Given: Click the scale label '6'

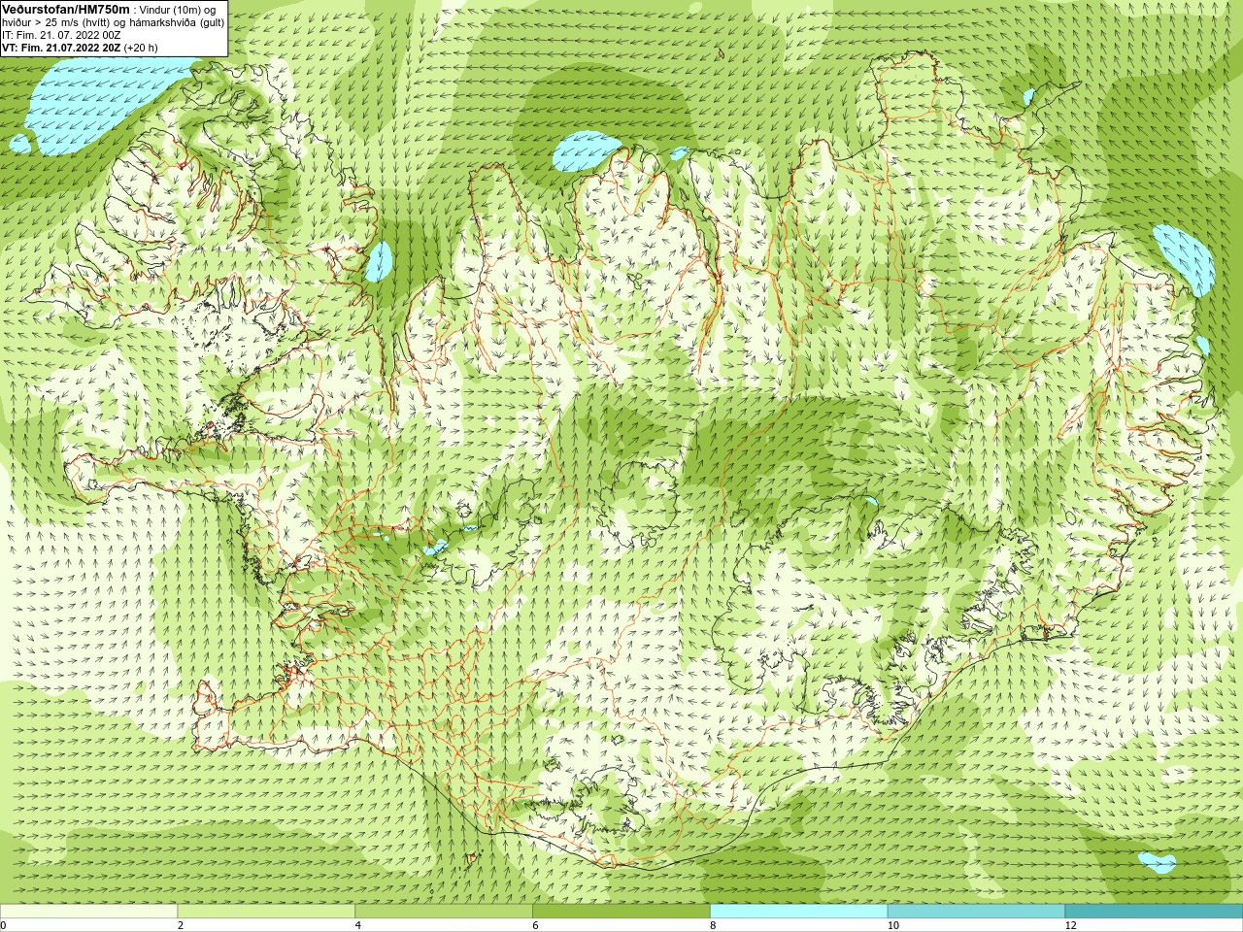Looking at the screenshot, I should tap(536, 925).
